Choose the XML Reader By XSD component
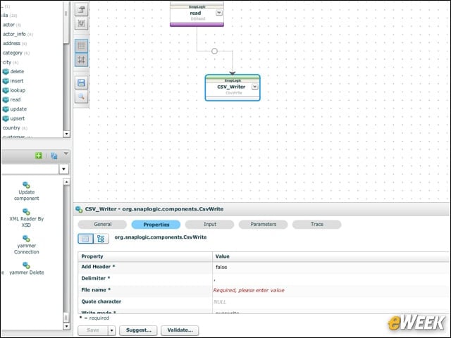 [x=27, y=218]
